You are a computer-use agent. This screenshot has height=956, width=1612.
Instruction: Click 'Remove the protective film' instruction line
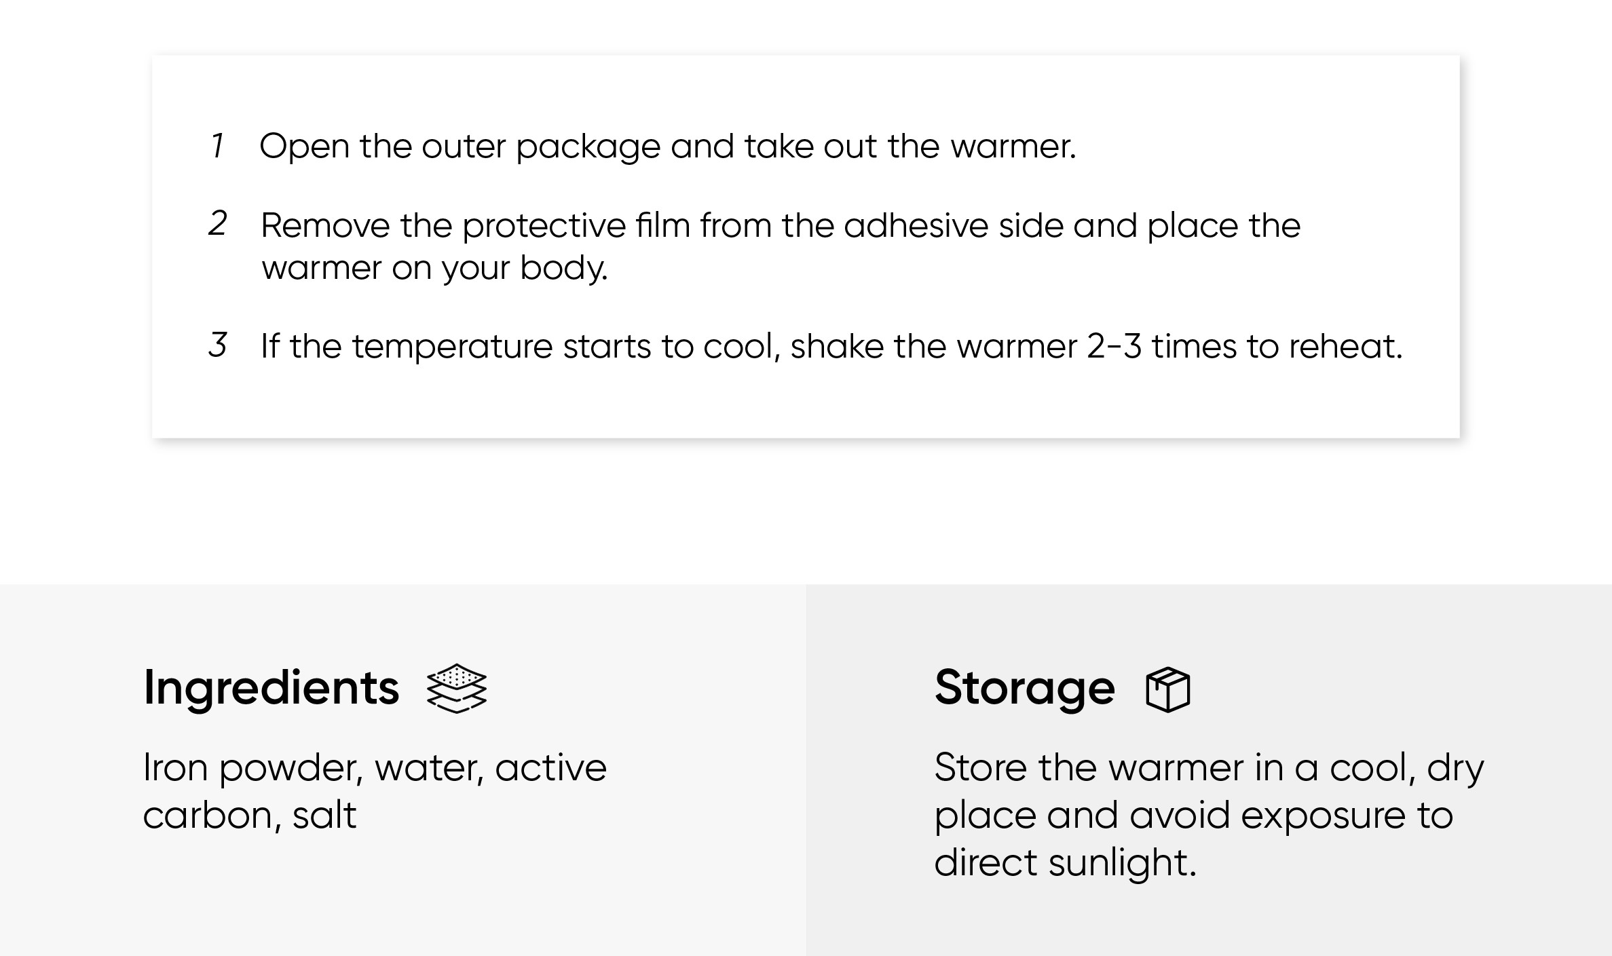[x=781, y=225]
